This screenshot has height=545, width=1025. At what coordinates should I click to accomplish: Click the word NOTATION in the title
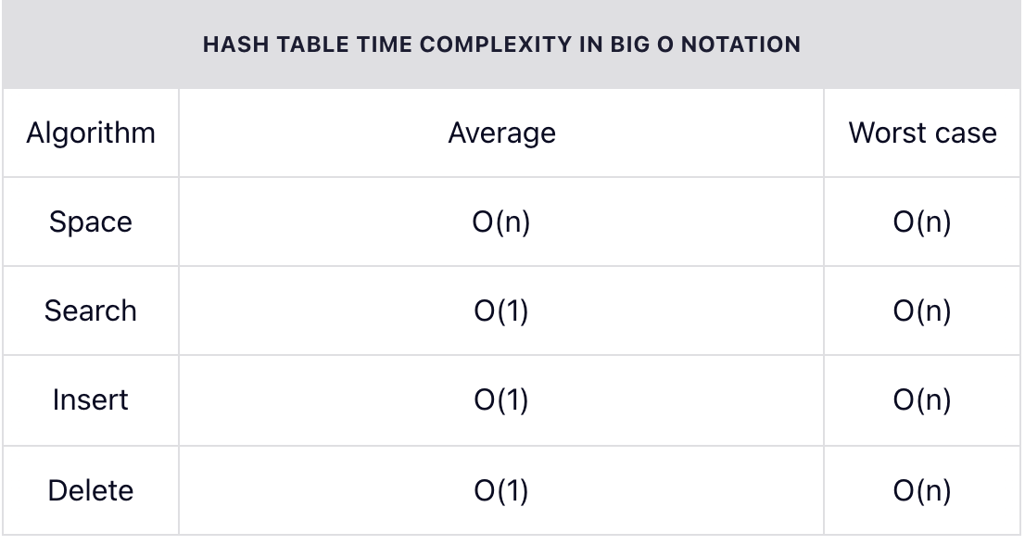(x=740, y=44)
